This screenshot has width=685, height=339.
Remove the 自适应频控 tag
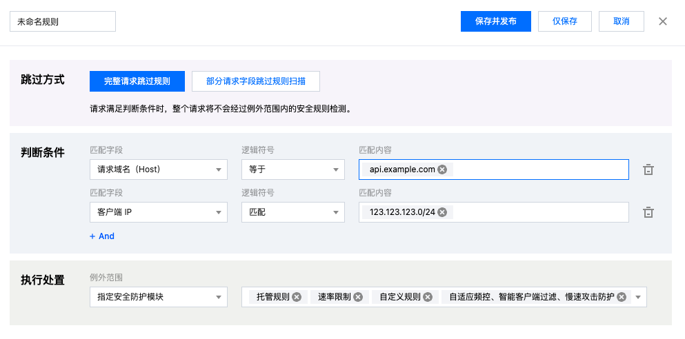pos(622,297)
